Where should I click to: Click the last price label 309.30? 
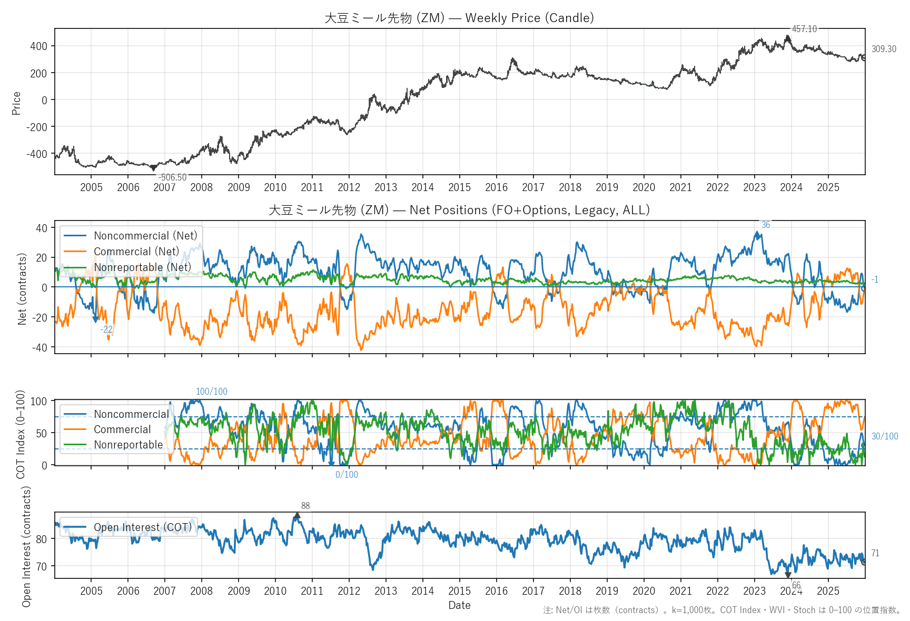(883, 49)
